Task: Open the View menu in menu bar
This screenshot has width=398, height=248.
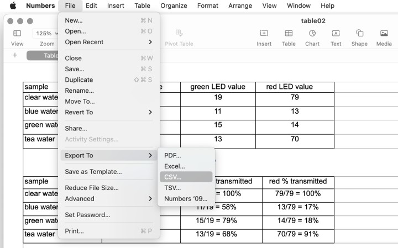Action: click(x=270, y=6)
